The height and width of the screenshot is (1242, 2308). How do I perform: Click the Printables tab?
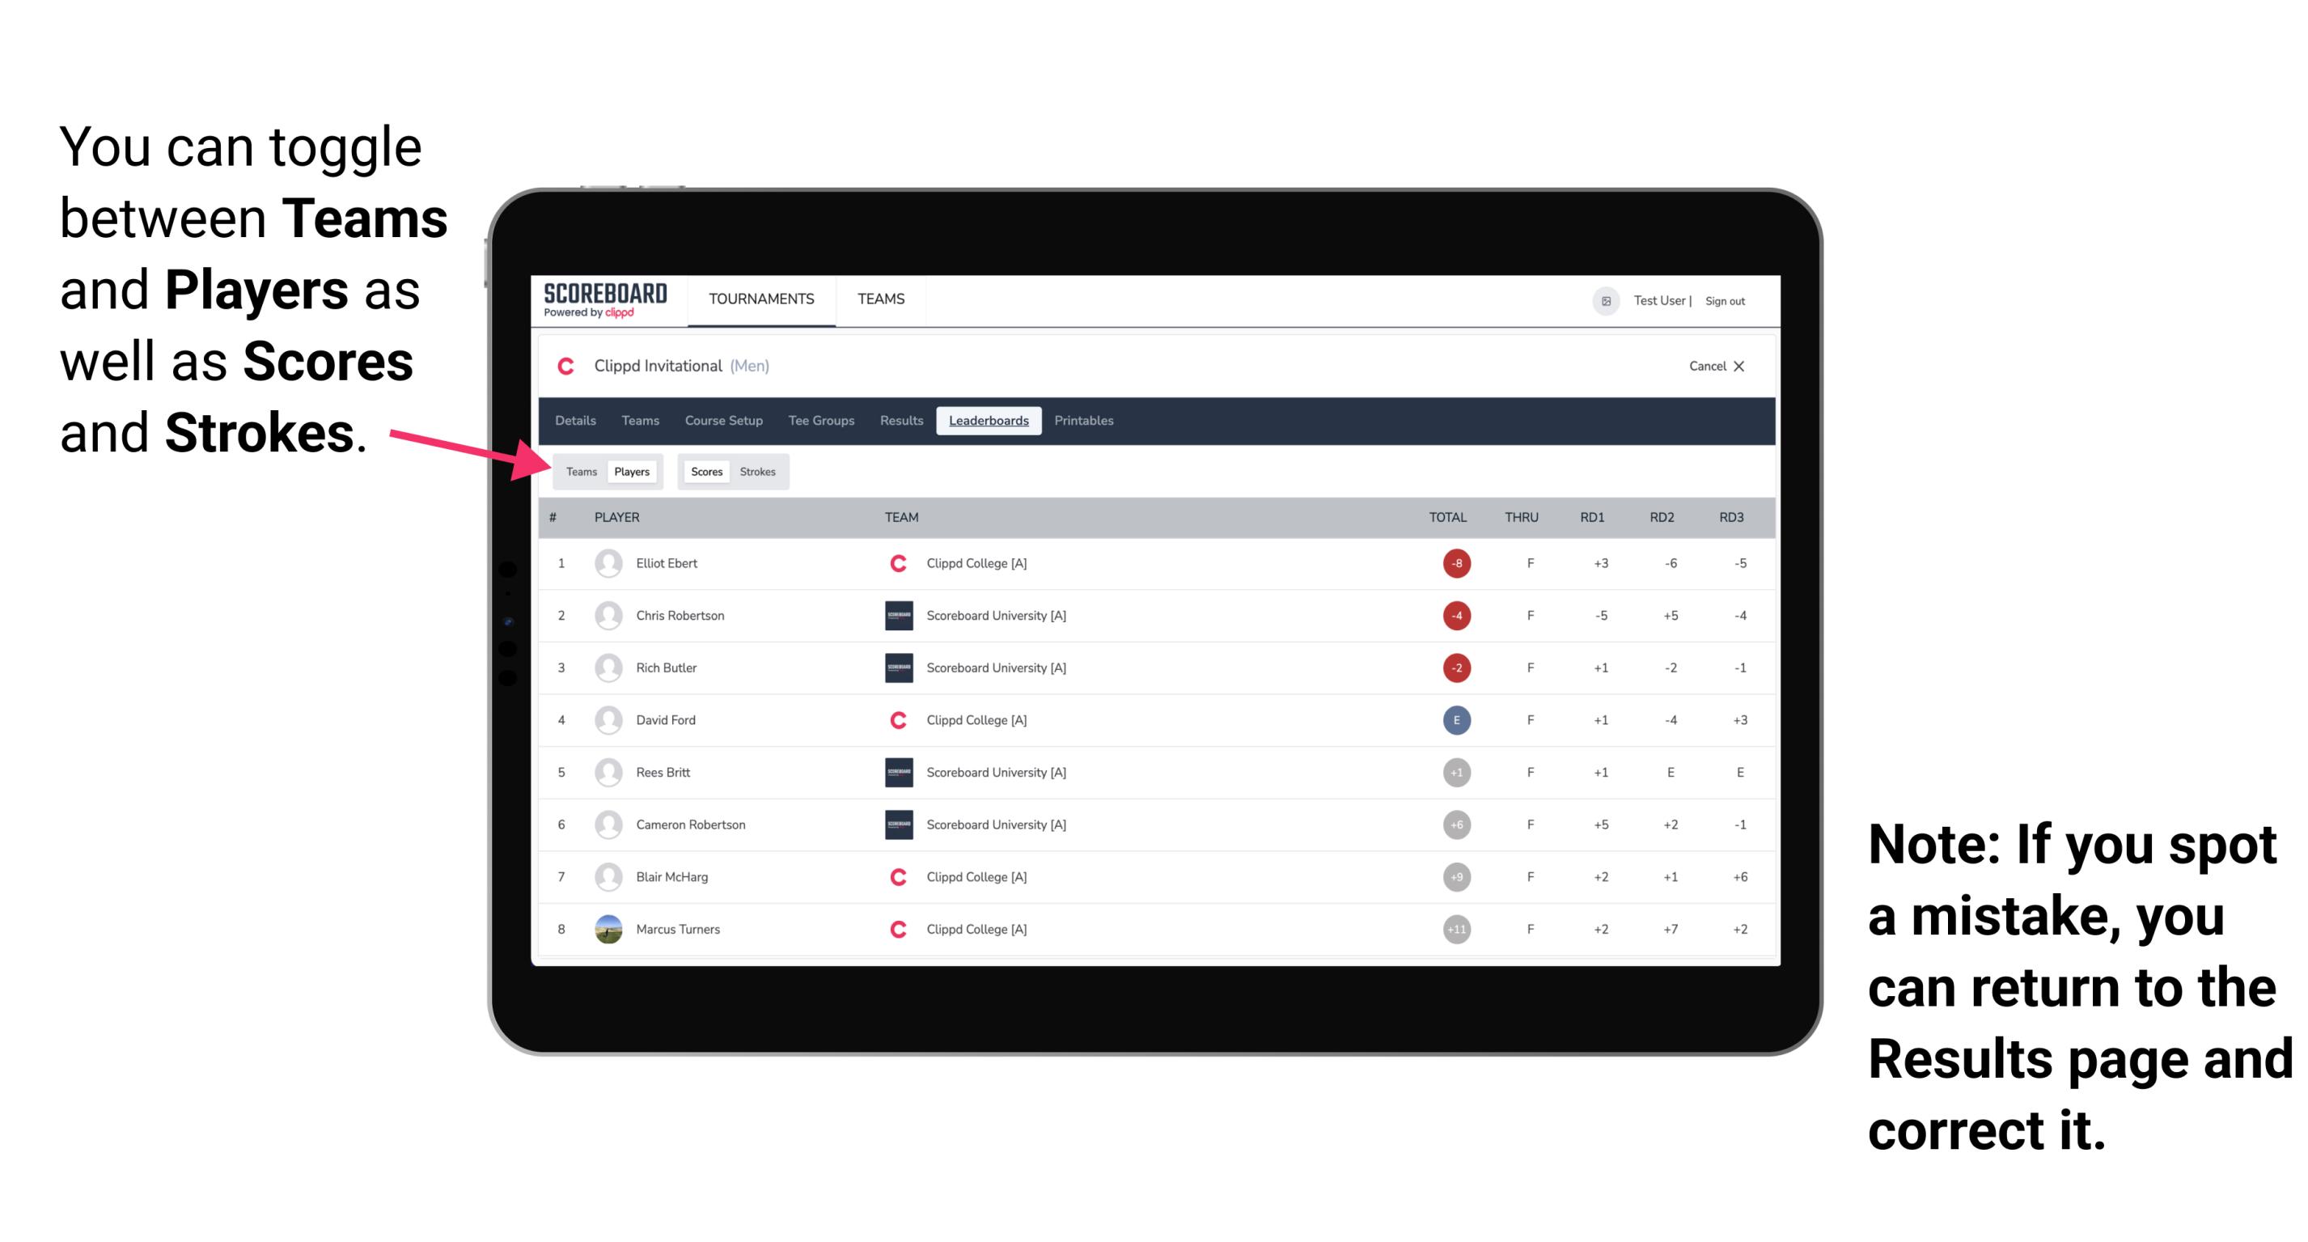pyautogui.click(x=1085, y=421)
